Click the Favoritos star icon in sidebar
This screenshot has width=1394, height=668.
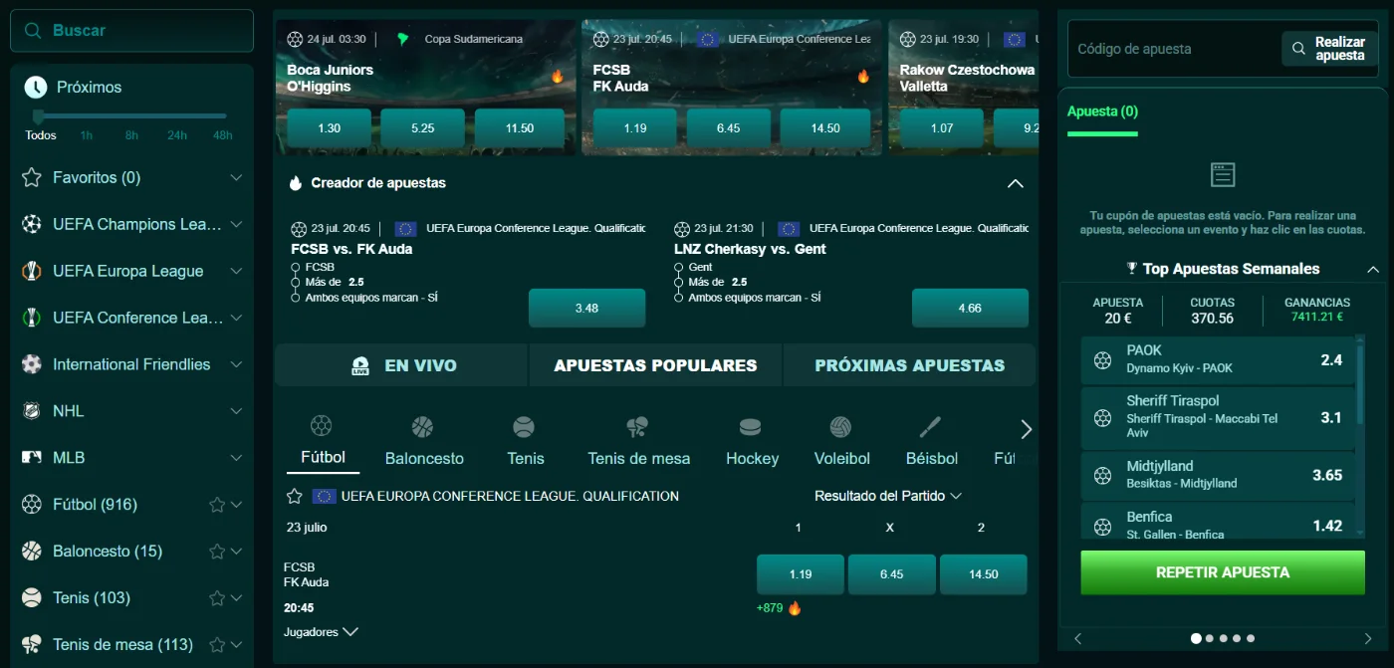click(32, 177)
